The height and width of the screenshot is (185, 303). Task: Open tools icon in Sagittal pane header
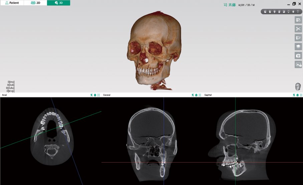[294, 95]
